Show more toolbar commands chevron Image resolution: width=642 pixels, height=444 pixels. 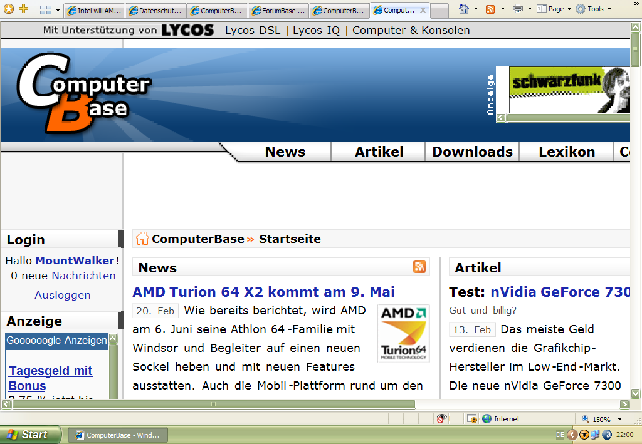636,3
